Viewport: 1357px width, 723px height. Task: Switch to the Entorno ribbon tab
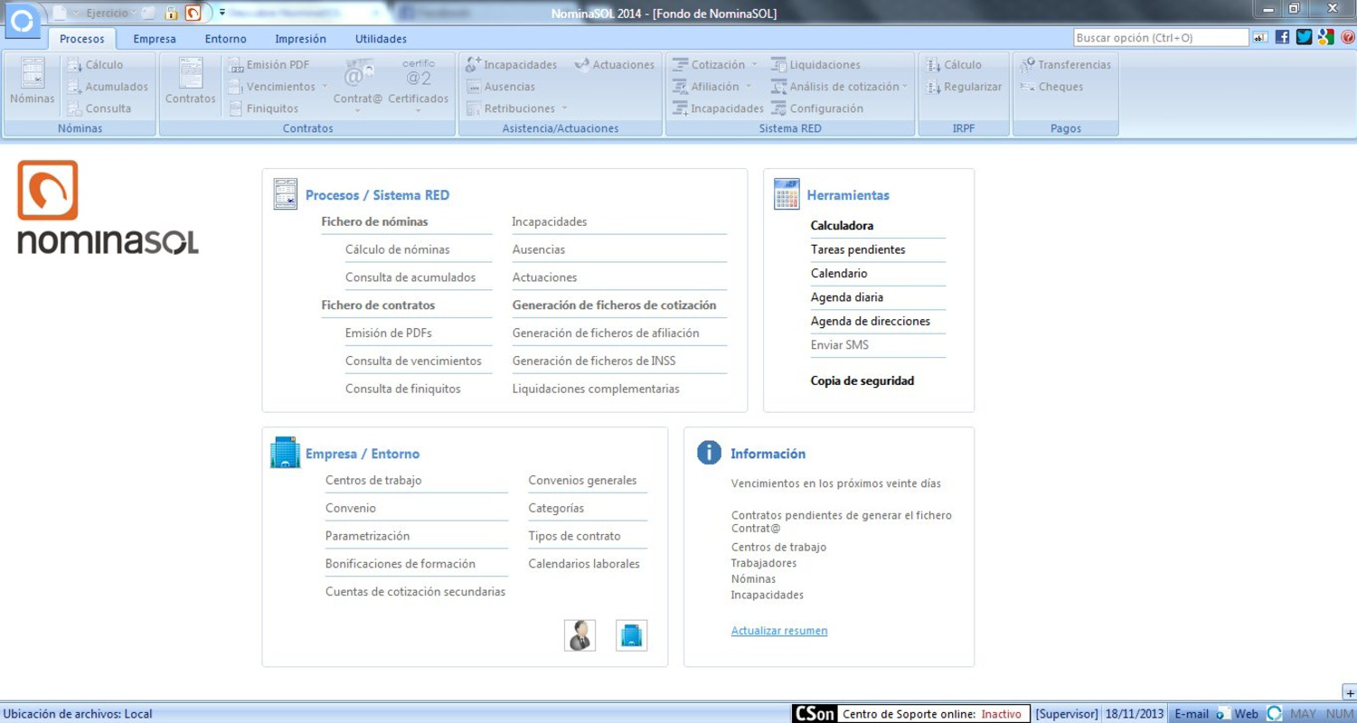(225, 39)
